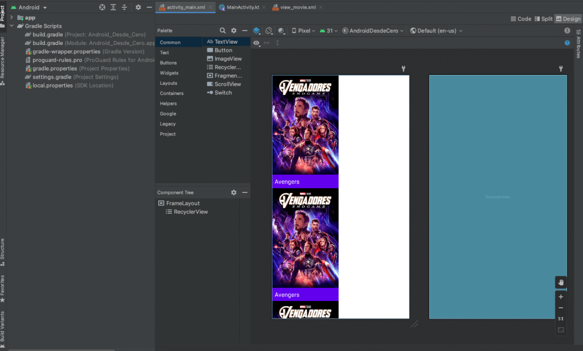The height and width of the screenshot is (351, 583).
Task: Click the horizontal arrows icon below the design toolbar
Action: 266,43
